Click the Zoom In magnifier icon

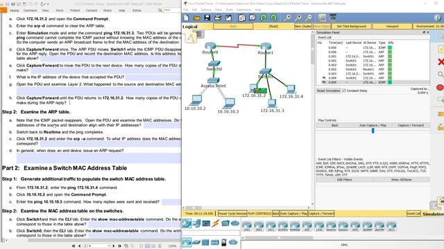point(287,18)
